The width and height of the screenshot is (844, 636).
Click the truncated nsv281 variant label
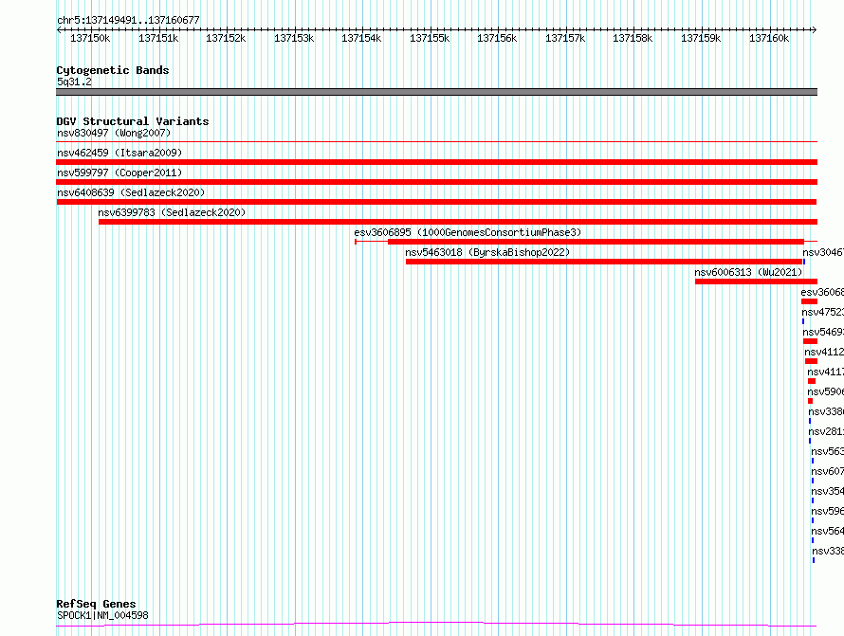tap(826, 431)
